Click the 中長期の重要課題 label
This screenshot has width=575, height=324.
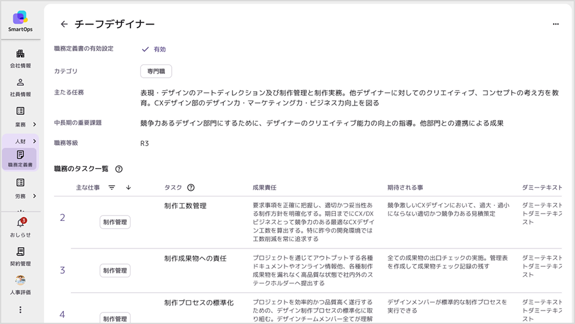[78, 123]
